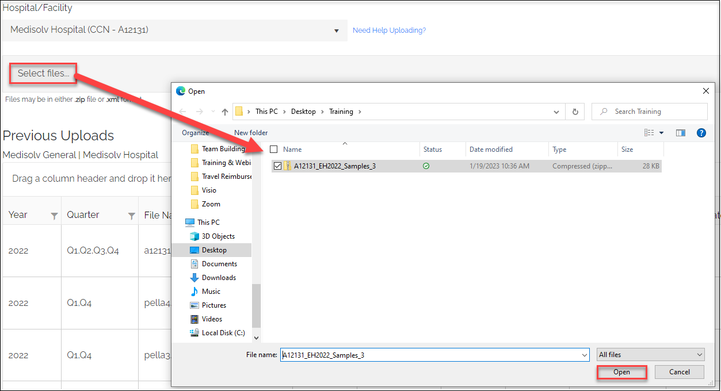Open the Help question-mark icon
721x391 pixels.
701,133
